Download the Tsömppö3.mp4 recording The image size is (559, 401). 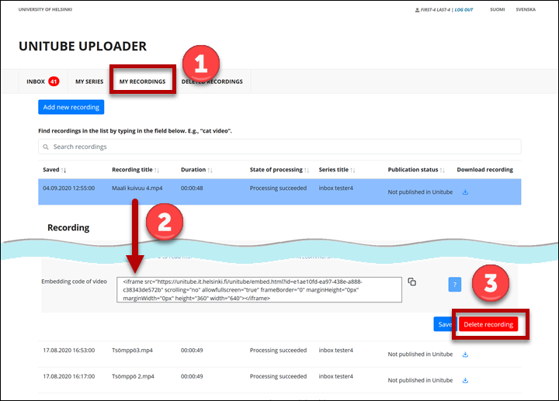(x=465, y=354)
